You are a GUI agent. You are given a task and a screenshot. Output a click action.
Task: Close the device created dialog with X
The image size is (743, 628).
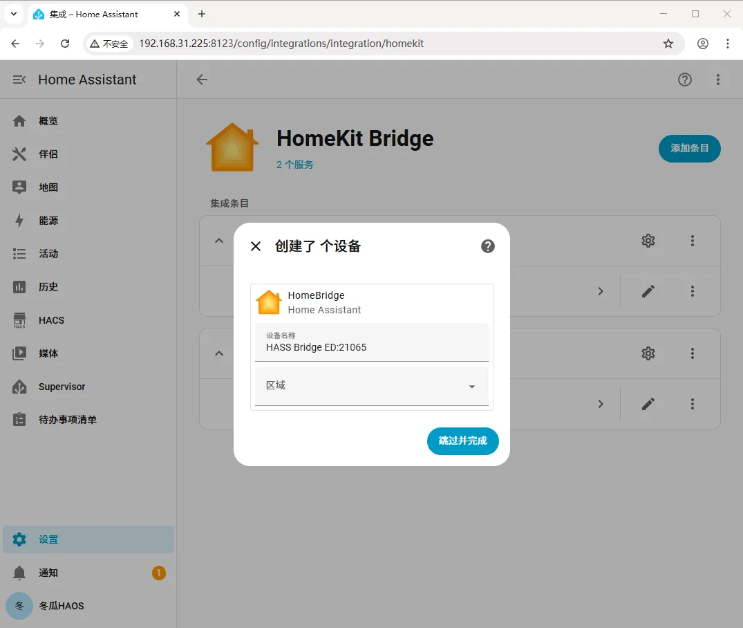[x=256, y=246]
